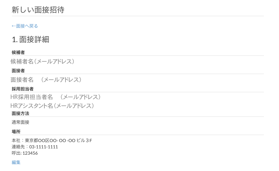This screenshot has width=279, height=171.
Task: Click the 新しい面接招待 page title
Action: coord(38,10)
